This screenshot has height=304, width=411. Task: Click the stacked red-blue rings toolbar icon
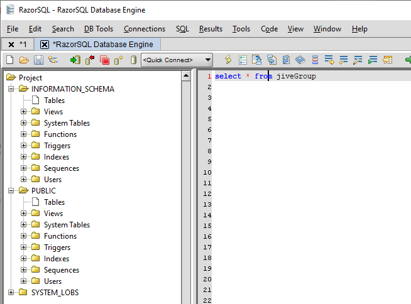(315, 60)
